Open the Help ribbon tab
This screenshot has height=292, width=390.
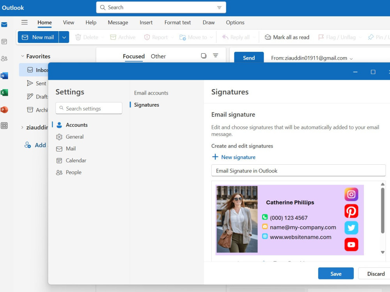click(x=91, y=22)
